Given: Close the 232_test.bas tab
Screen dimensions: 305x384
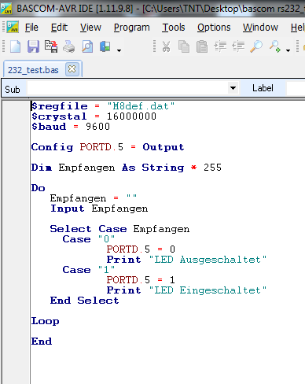Looking at the screenshot, I should click(x=72, y=69).
